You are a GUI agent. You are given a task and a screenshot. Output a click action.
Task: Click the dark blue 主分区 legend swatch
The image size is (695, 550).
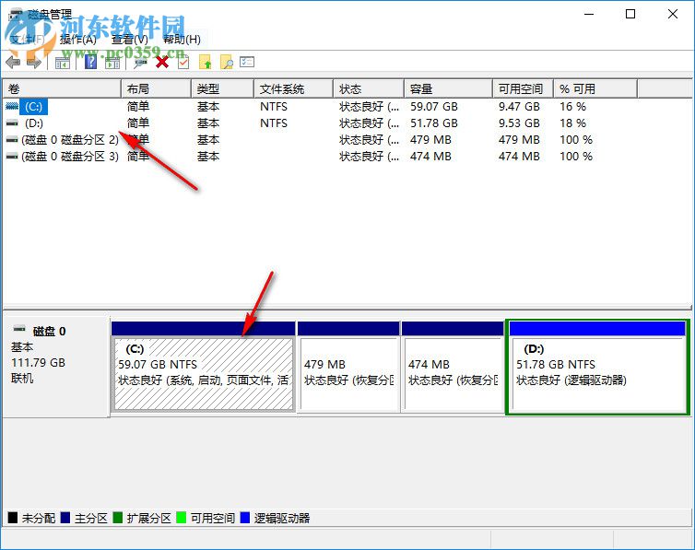65,518
